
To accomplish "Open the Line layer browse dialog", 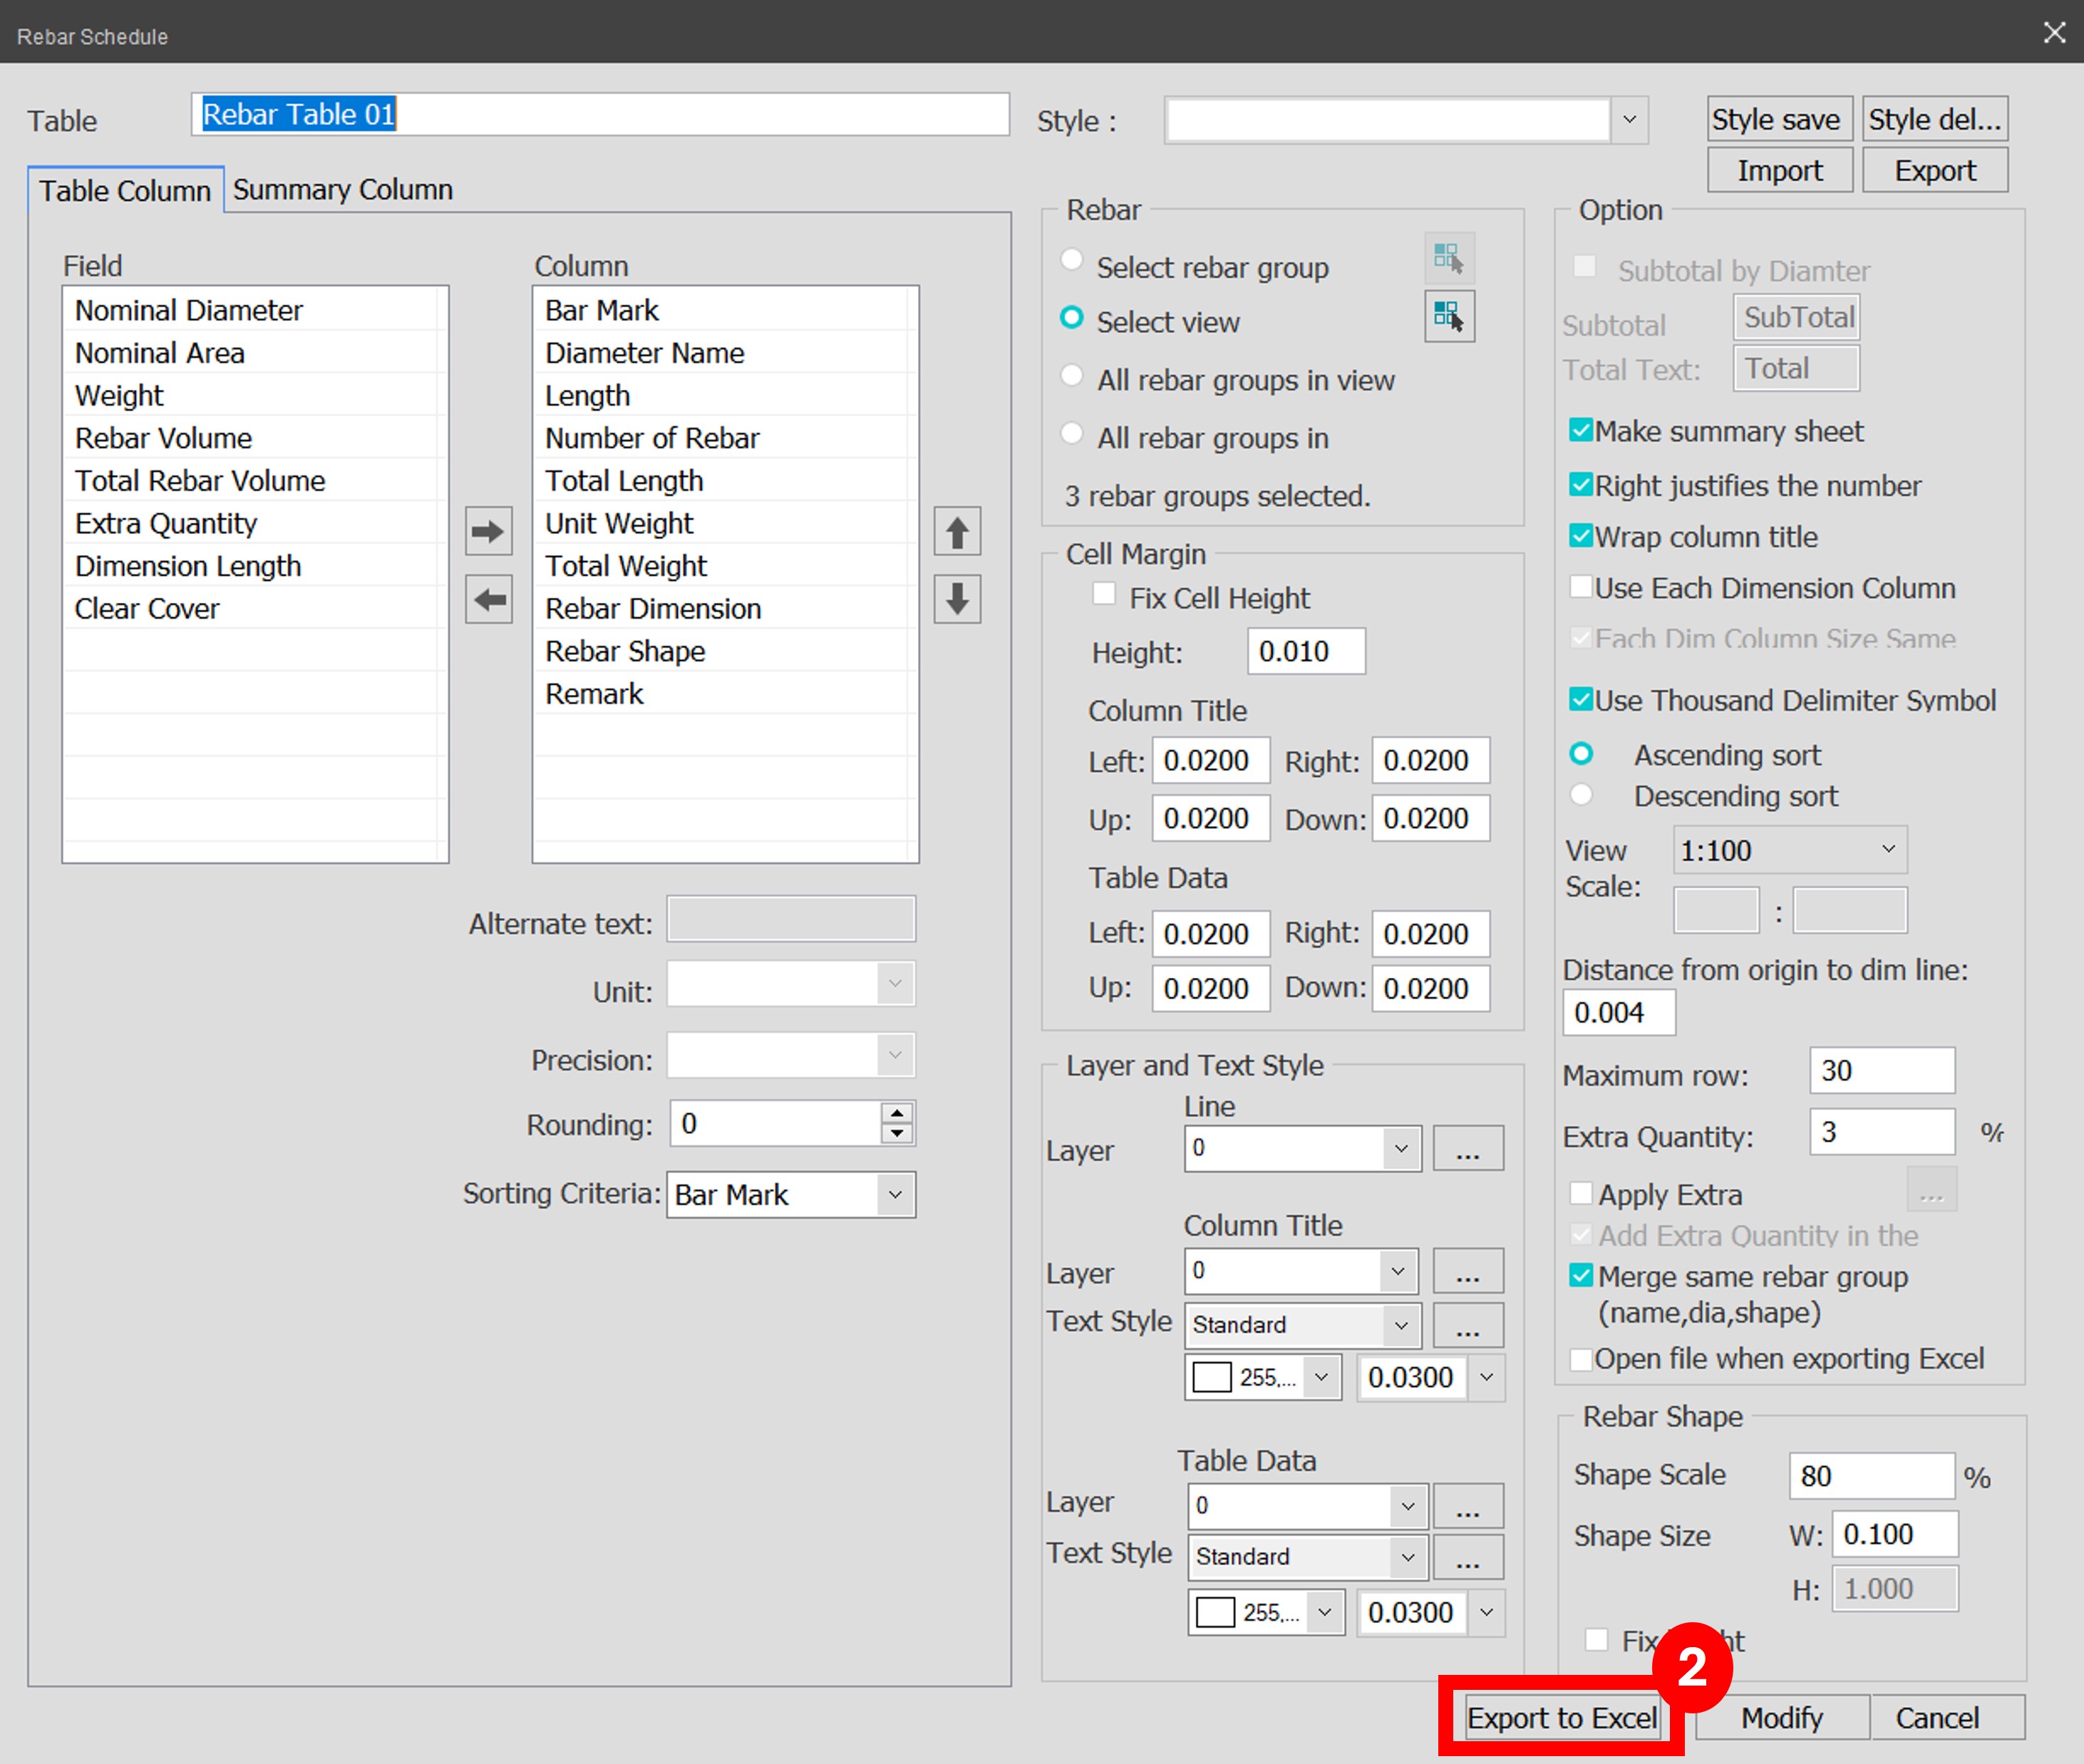I will coord(1467,1148).
